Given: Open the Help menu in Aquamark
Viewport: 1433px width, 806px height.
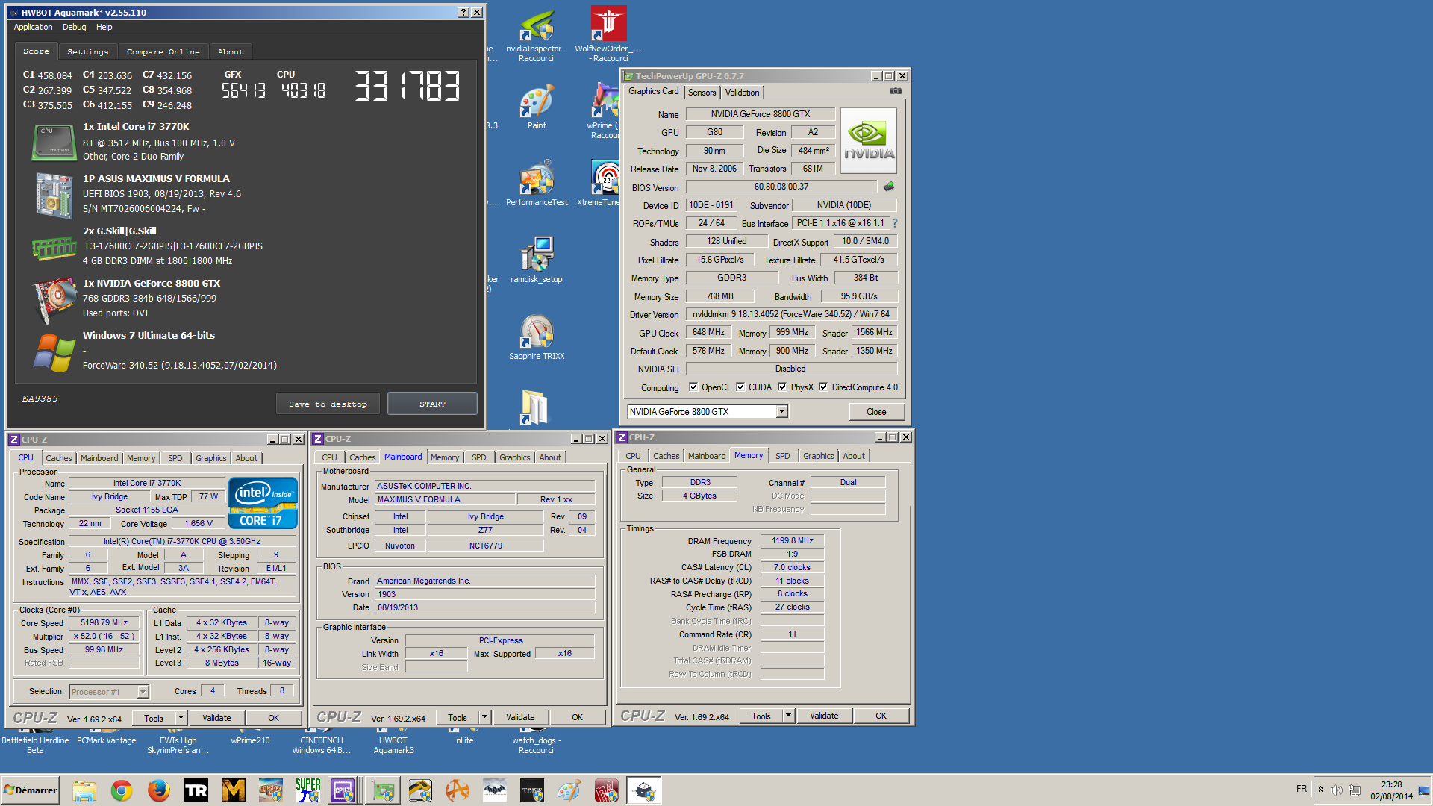Looking at the screenshot, I should 104,27.
